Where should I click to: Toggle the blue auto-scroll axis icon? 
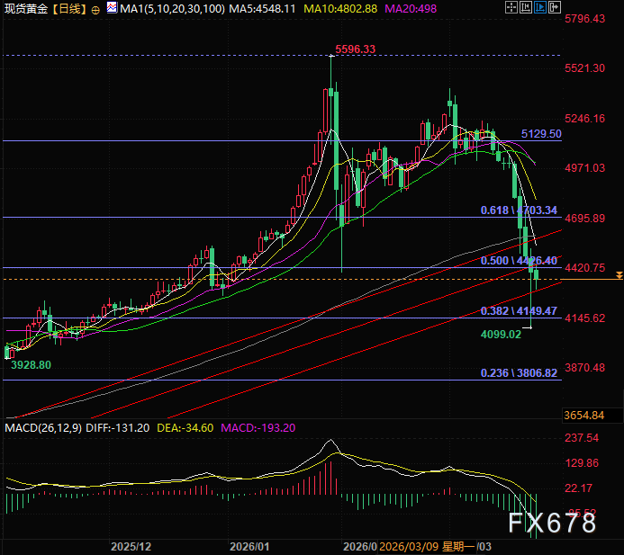pos(540,7)
